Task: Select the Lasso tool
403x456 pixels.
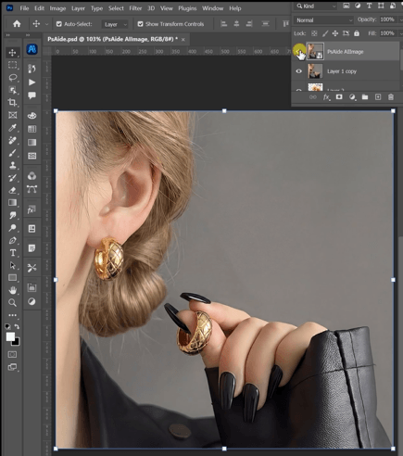Action: [x=12, y=78]
